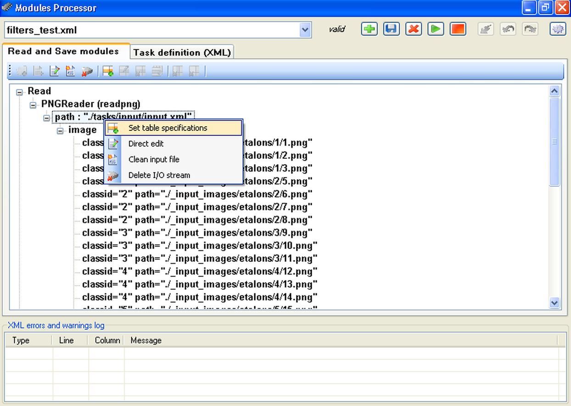This screenshot has width=571, height=406.
Task: Collapse the path input.xml node
Action: tap(46, 118)
